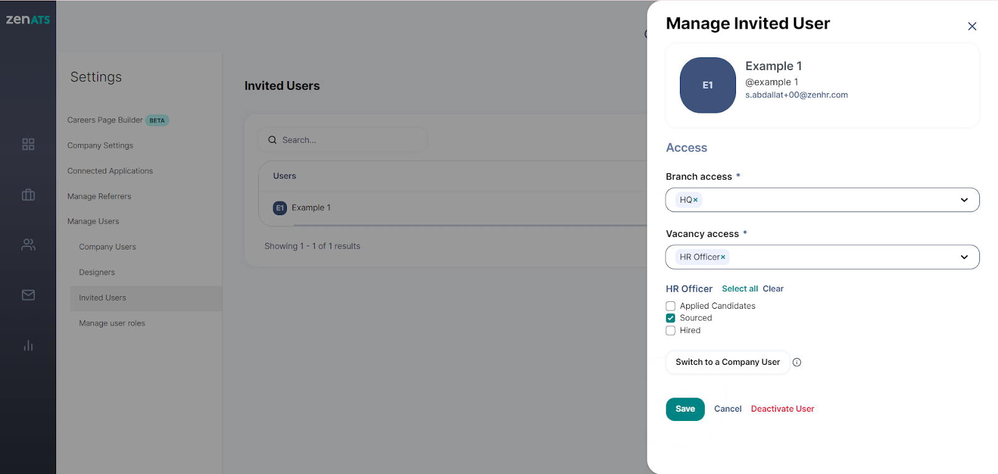Click the large E1 profile avatar

pyautogui.click(x=707, y=85)
